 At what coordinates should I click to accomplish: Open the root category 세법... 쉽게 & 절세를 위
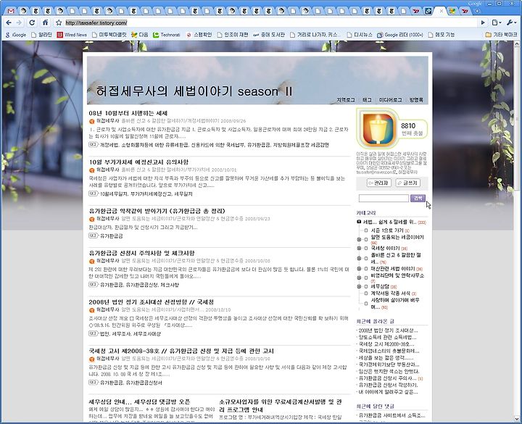[389, 222]
